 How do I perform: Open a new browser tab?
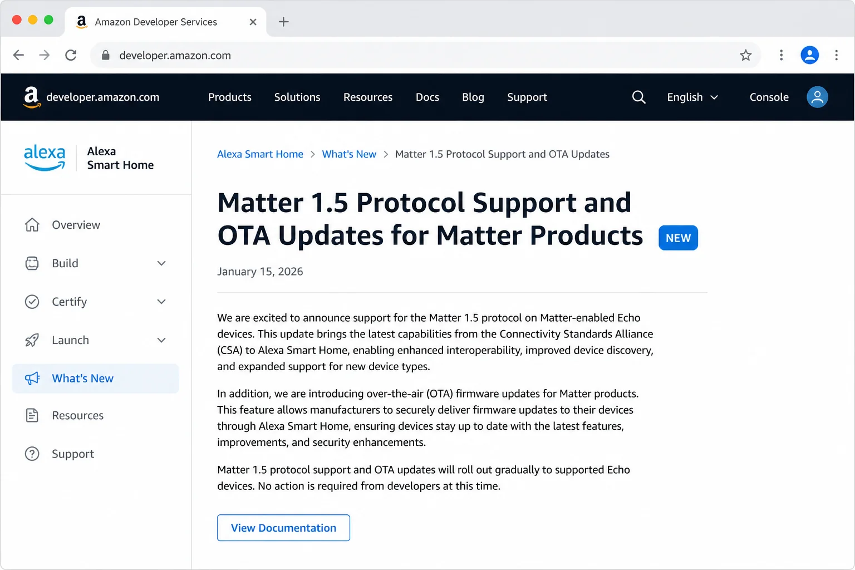pos(284,22)
